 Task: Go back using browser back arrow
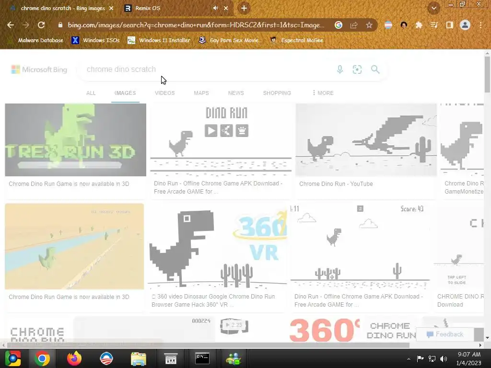(x=11, y=25)
